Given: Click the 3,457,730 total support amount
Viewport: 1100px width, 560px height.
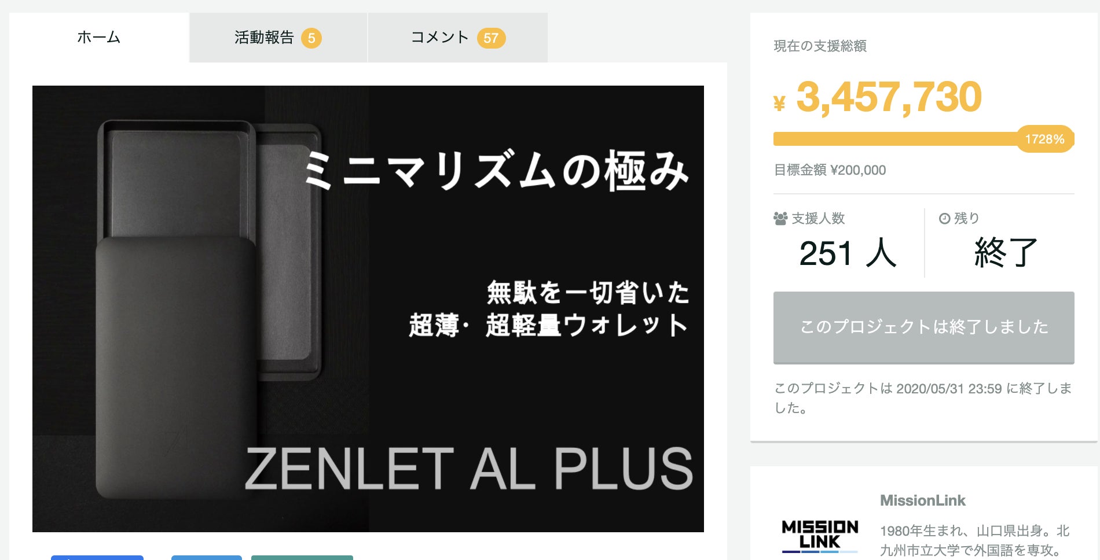Looking at the screenshot, I should tap(889, 97).
